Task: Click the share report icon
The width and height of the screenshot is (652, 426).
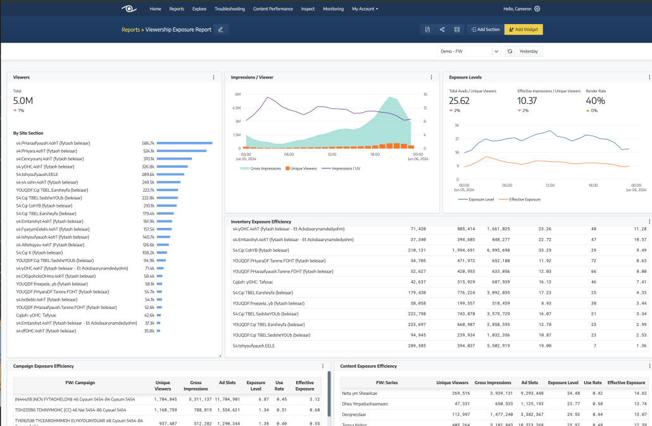Action: point(442,29)
